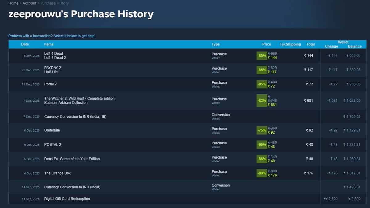Viewport: 370px width, 208px height.
Task: Click the Type column header
Action: pyautogui.click(x=216, y=44)
